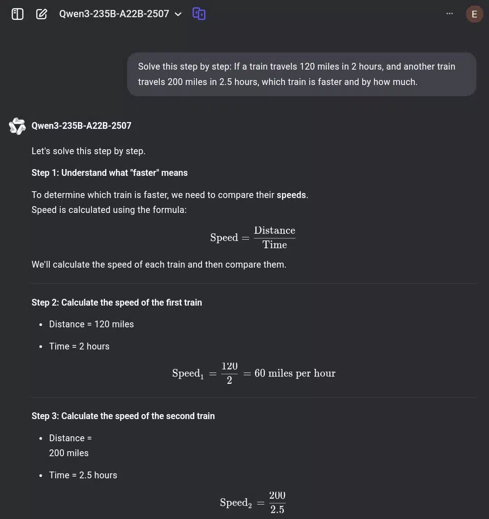Click the Step 3 second train heading

pyautogui.click(x=123, y=416)
